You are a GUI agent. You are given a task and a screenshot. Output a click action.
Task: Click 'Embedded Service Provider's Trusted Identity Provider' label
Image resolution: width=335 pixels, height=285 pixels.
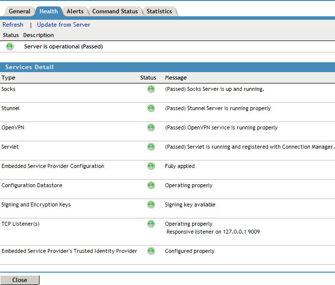(x=69, y=251)
